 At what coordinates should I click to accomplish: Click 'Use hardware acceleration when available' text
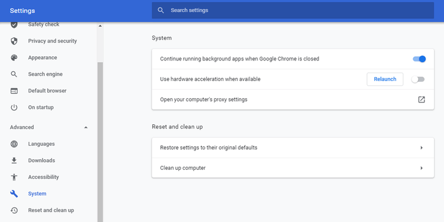tap(210, 79)
